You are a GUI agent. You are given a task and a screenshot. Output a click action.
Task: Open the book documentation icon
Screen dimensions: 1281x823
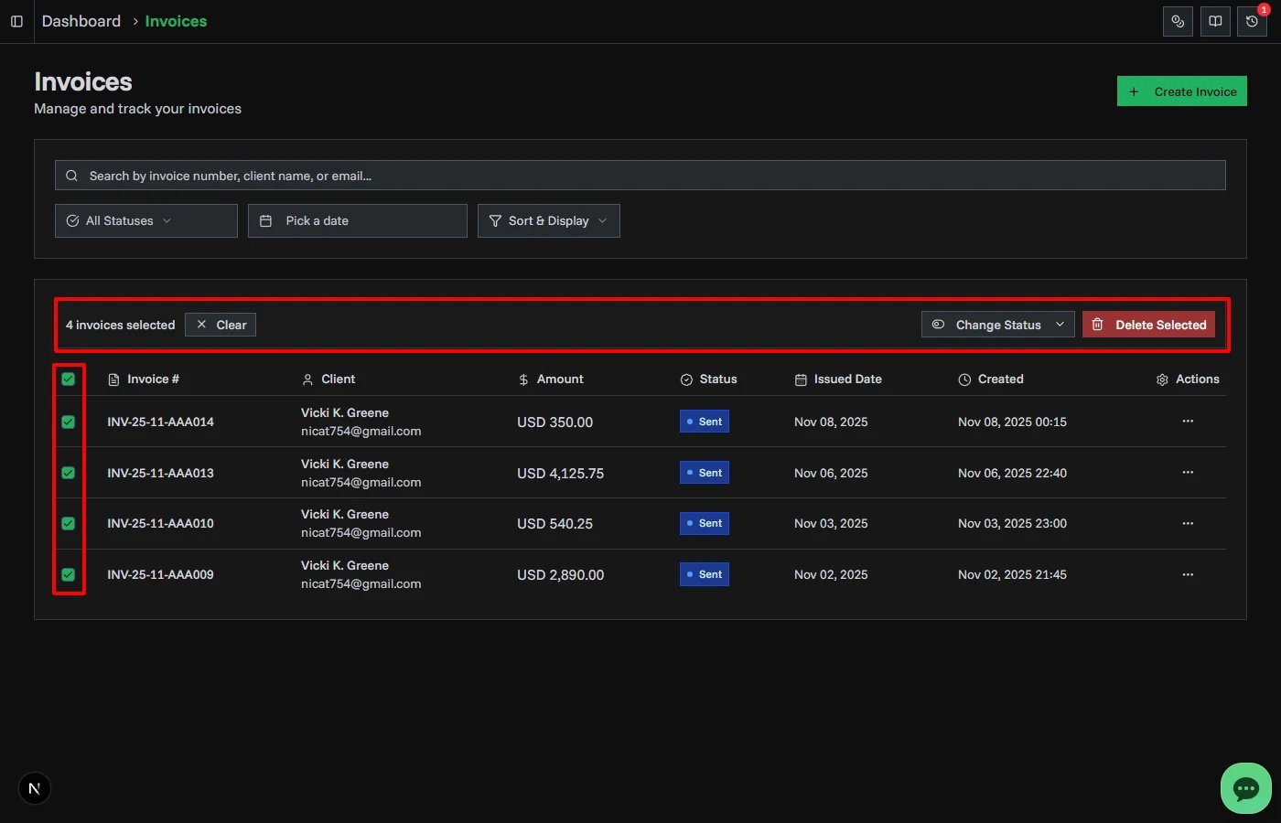pos(1215,21)
